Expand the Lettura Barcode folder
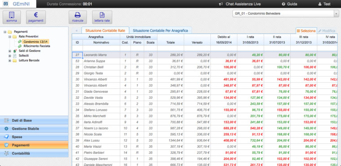The height and width of the screenshot is (166, 341). tap(9, 60)
